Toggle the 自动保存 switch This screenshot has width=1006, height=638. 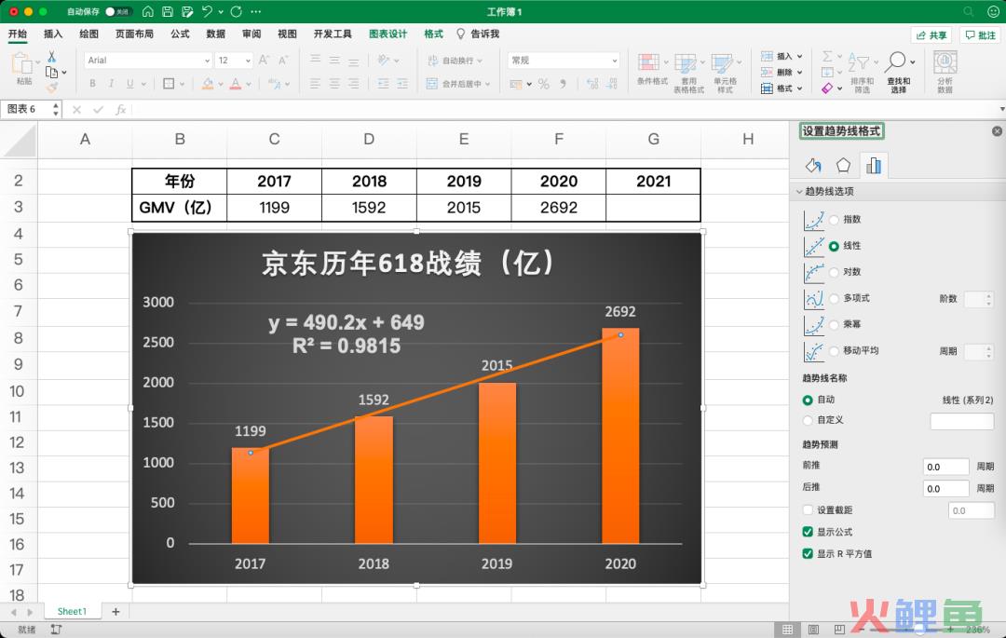click(x=118, y=11)
